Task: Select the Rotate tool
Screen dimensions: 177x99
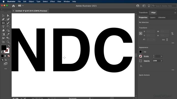Action: [8, 27]
